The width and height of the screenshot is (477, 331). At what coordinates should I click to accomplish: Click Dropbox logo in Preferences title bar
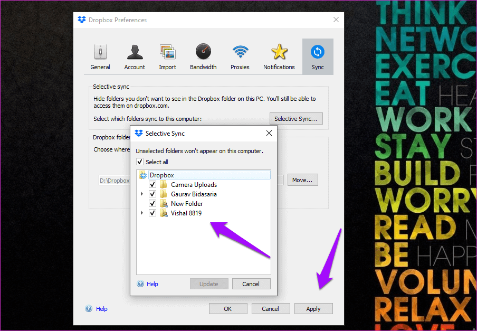pos(82,20)
